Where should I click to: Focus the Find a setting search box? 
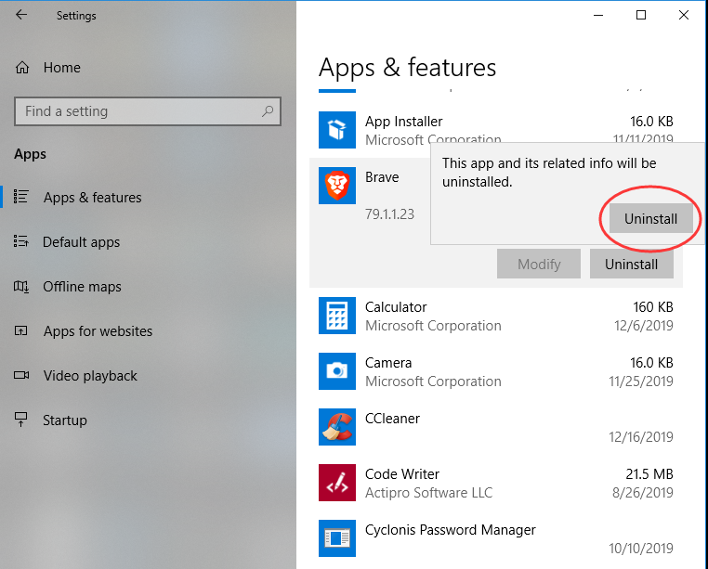[x=148, y=111]
